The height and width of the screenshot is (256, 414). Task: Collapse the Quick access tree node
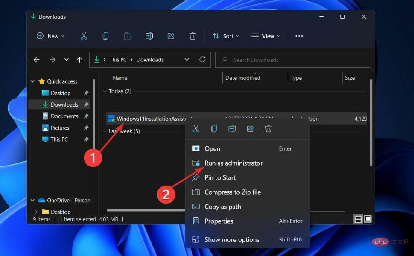point(32,81)
